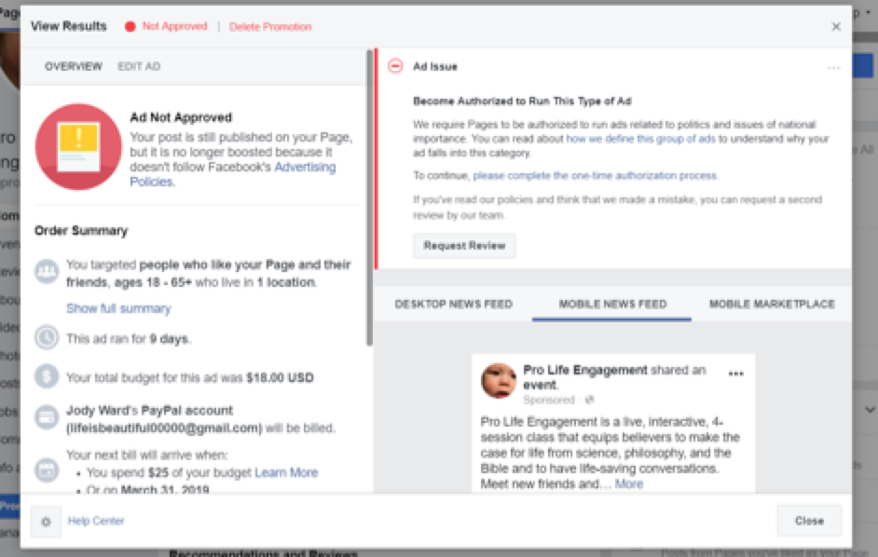Click the Pro Life Engagement page name
Viewport: 878px width, 557px height.
[585, 370]
